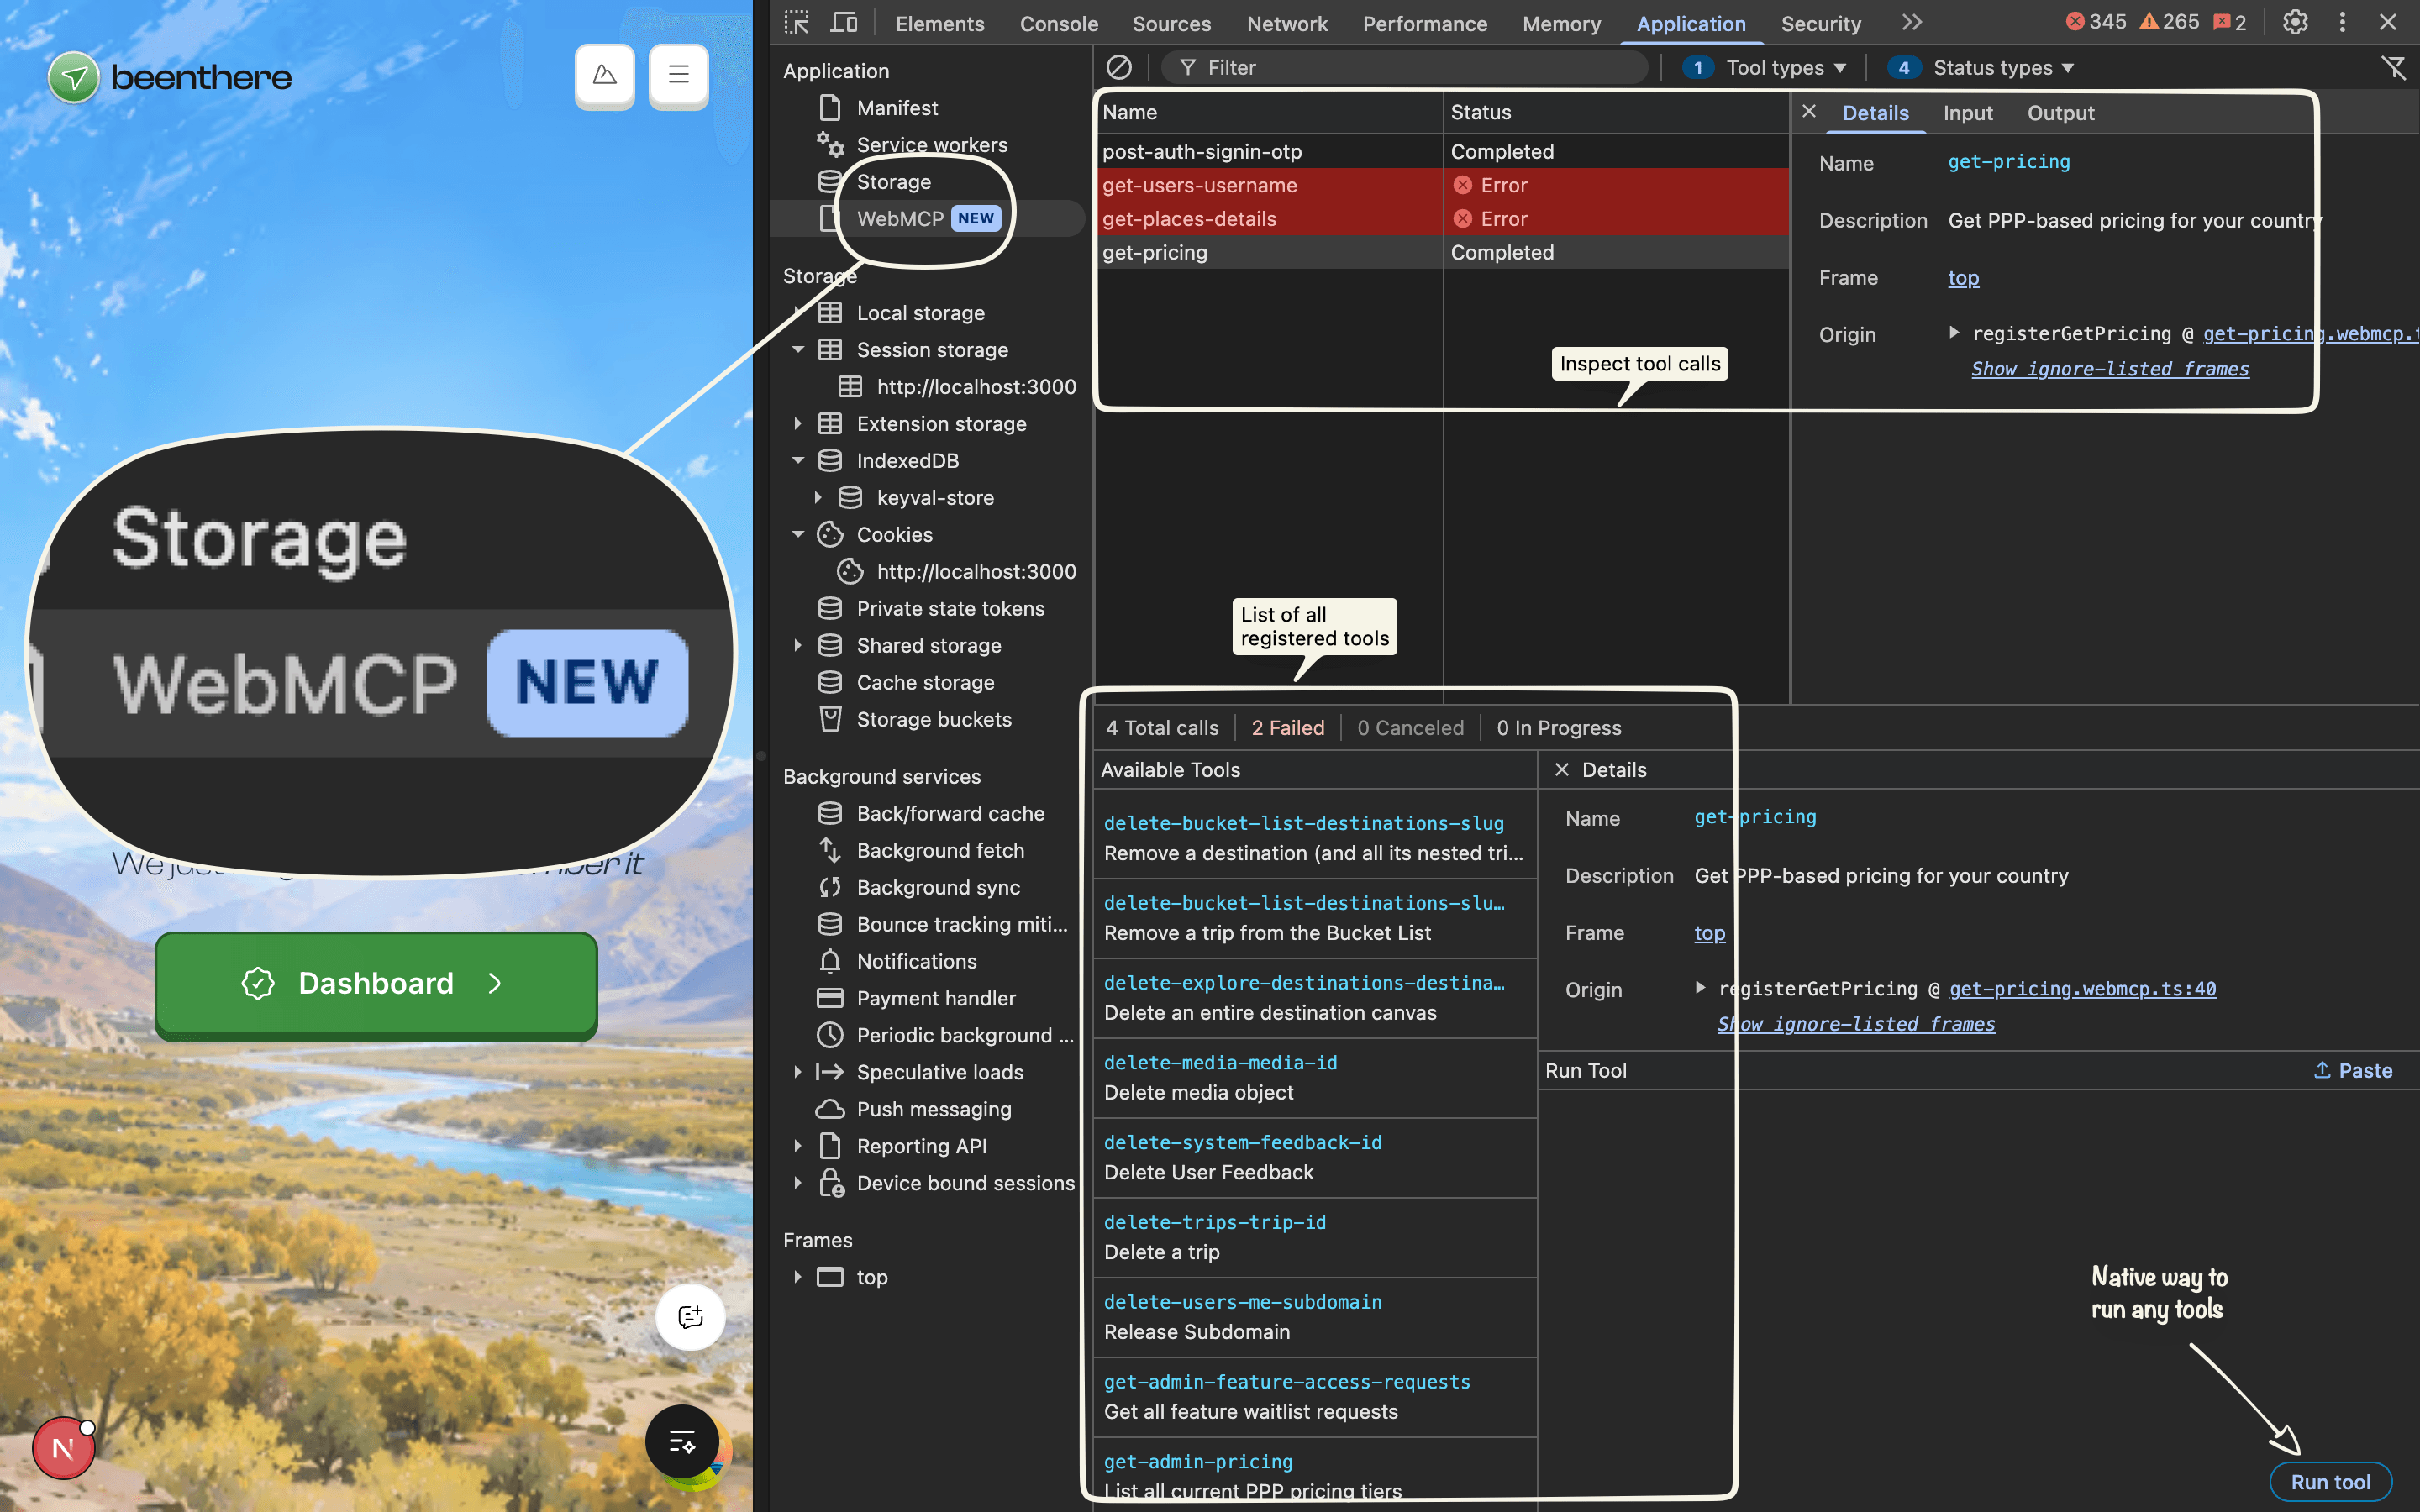Expand the top frame node
Image resolution: width=2420 pixels, height=1512 pixels.
tap(798, 1277)
